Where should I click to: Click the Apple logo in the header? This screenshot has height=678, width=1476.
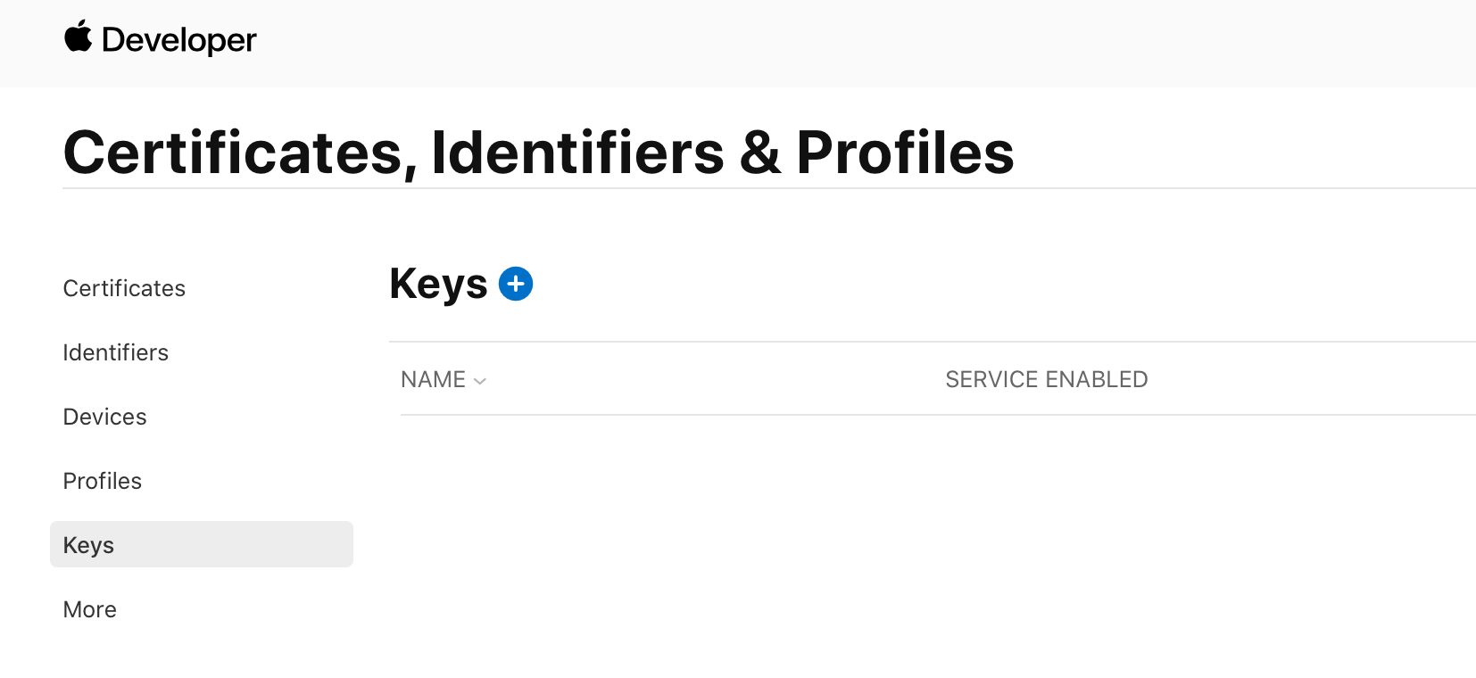click(x=79, y=36)
